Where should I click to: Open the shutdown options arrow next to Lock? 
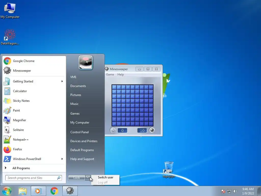(x=88, y=178)
